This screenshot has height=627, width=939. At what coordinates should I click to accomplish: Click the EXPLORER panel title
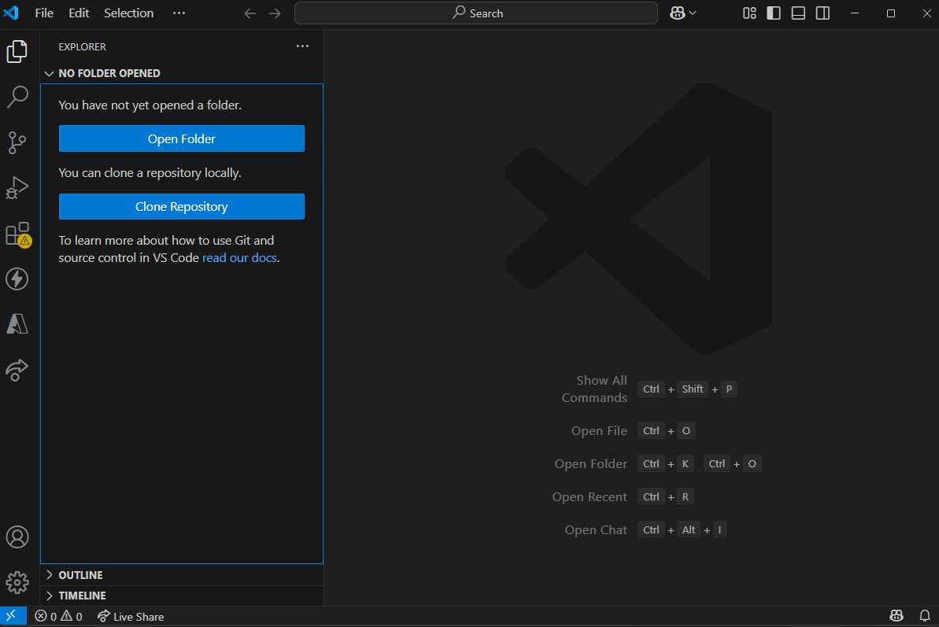[82, 46]
